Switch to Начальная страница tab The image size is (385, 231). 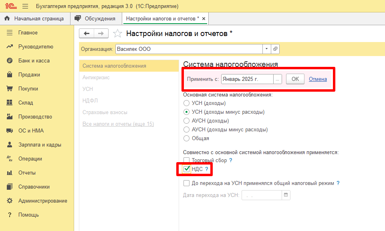pyautogui.click(x=35, y=19)
